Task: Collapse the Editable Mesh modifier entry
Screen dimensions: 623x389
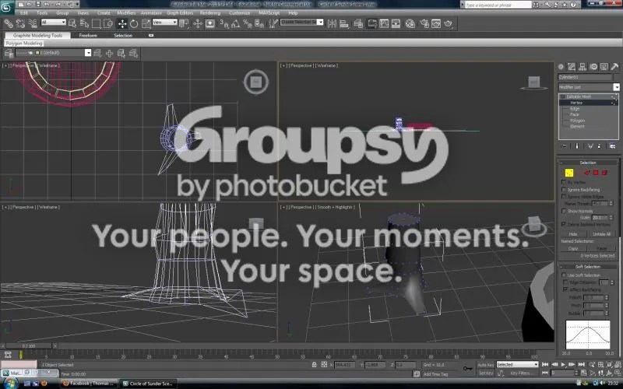Action: point(562,96)
